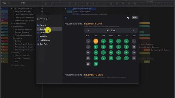Collapse the Reporting task group
175x98 pixels.
pyautogui.click(x=11, y=53)
